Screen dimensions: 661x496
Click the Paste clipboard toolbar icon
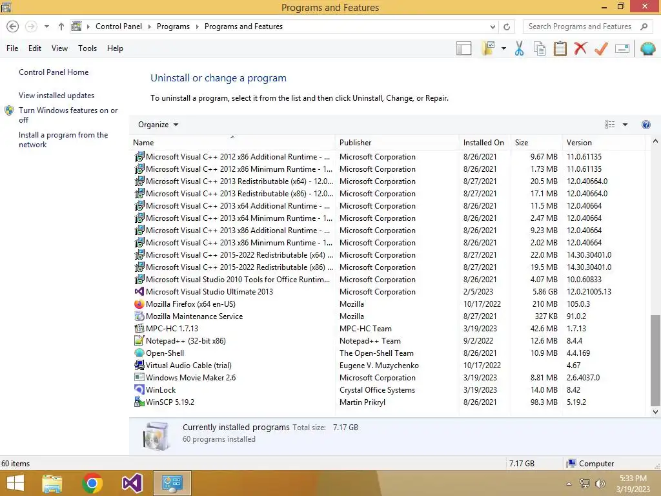[x=560, y=48]
